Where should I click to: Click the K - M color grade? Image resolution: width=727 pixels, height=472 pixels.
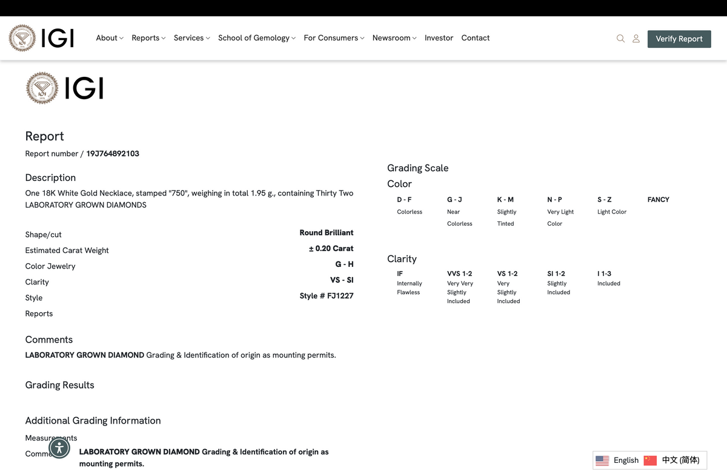(x=505, y=200)
